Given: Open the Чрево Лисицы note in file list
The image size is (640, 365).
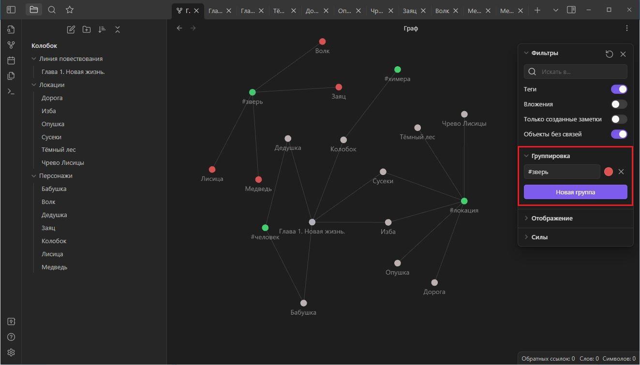Looking at the screenshot, I should coord(63,162).
